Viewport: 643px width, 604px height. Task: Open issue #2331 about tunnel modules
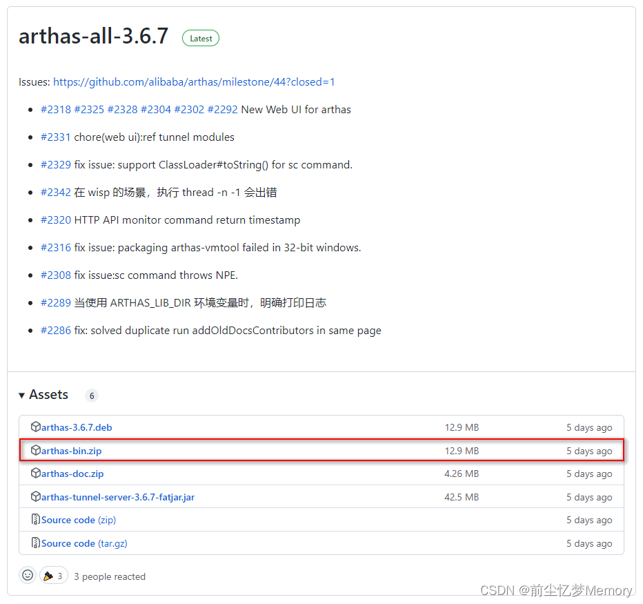(56, 137)
